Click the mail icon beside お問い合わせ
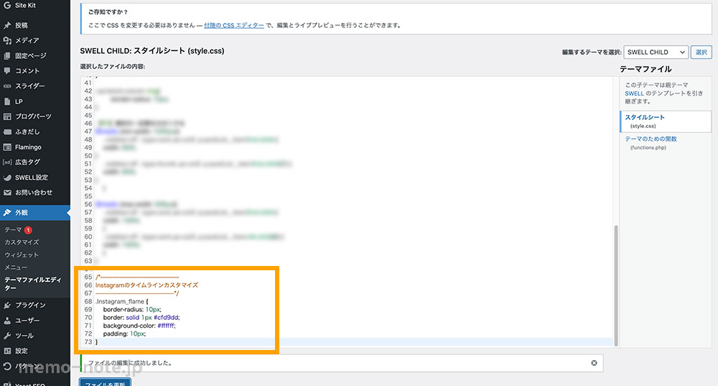This screenshot has width=718, height=386. pos(7,193)
